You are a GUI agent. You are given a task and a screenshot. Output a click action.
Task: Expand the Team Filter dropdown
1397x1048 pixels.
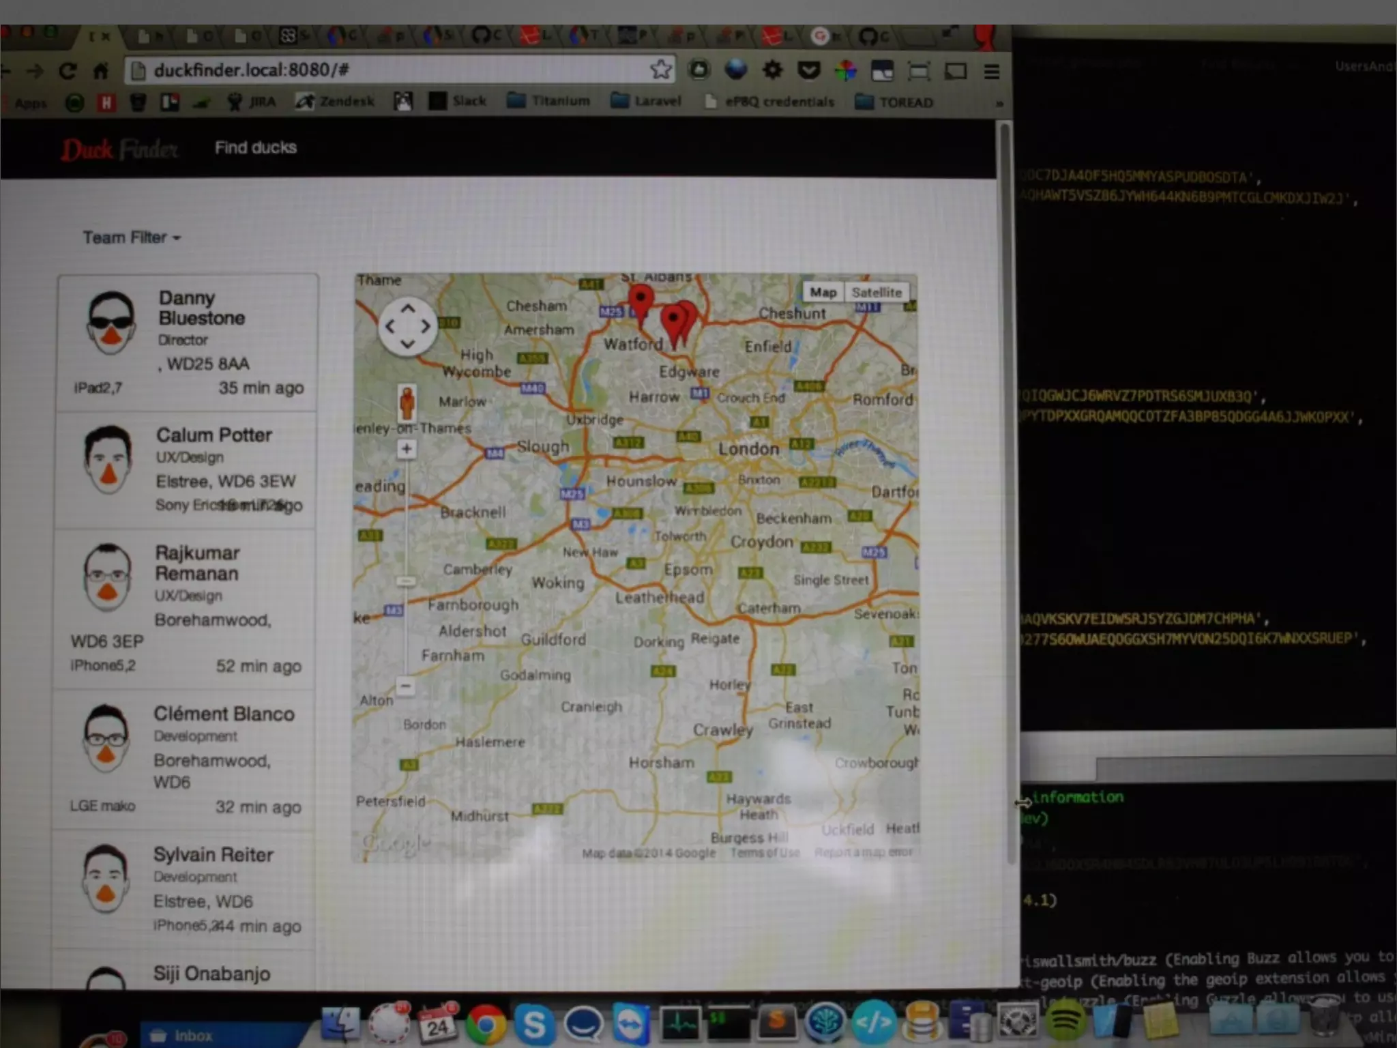[132, 237]
